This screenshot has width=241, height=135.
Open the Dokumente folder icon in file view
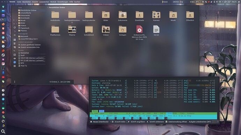(x=123, y=16)
